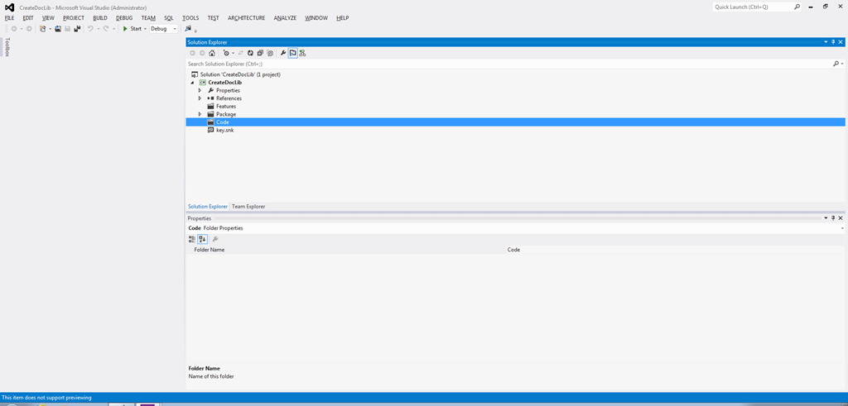This screenshot has height=406, width=848.
Task: Open the HELP menu
Action: pos(342,18)
